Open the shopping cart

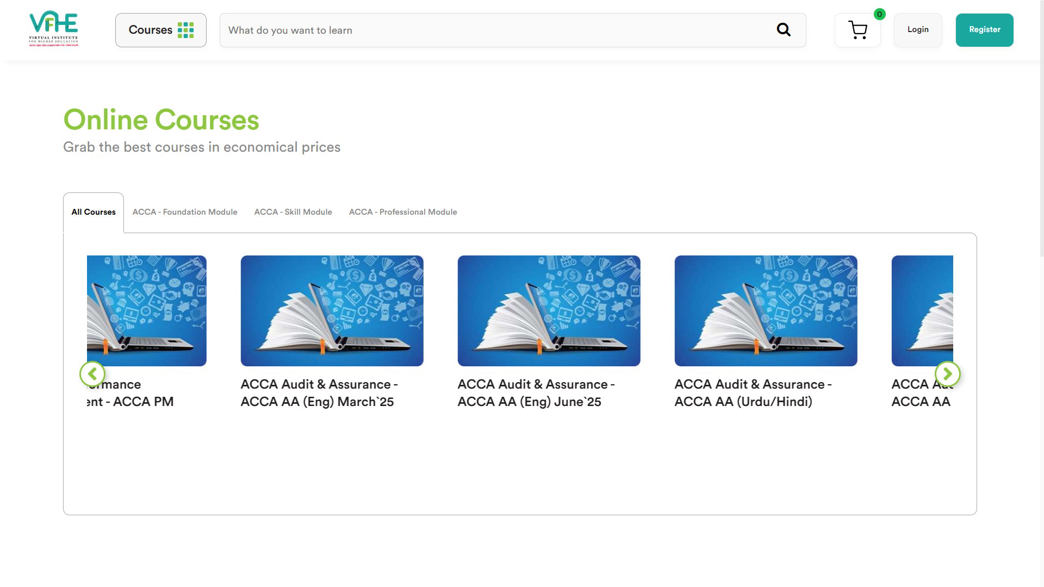pos(857,30)
